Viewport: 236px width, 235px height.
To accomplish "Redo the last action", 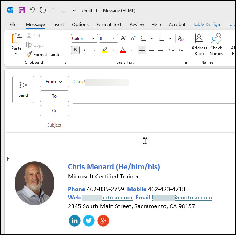I will 42,10.
